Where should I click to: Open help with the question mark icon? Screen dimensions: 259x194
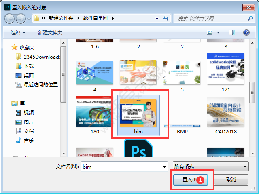click(x=246, y=32)
